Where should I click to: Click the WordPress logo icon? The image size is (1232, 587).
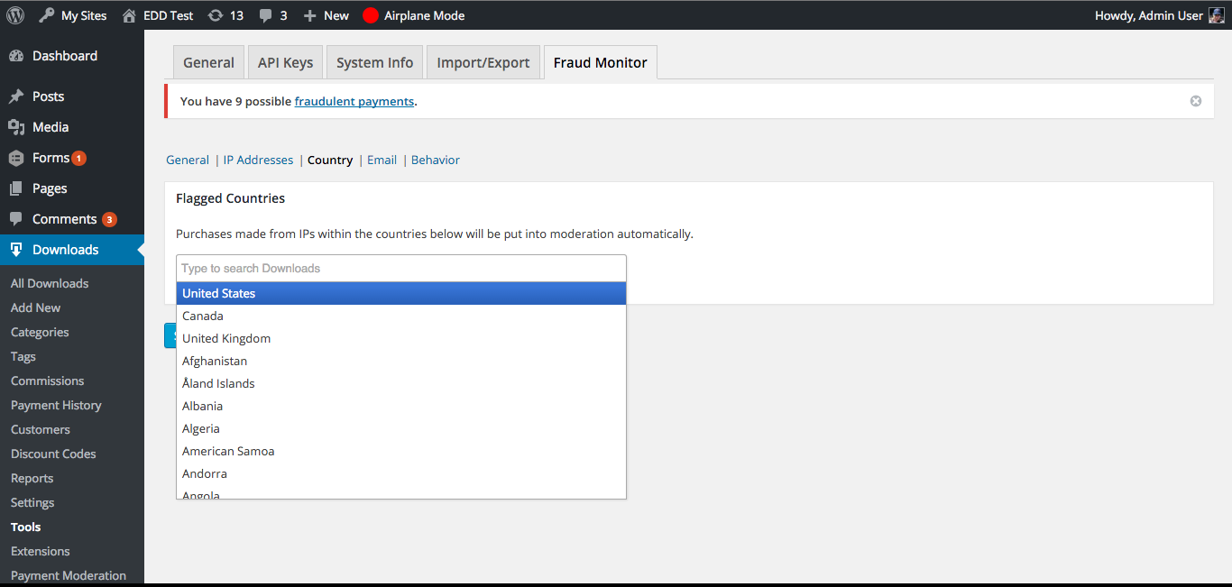pyautogui.click(x=15, y=15)
